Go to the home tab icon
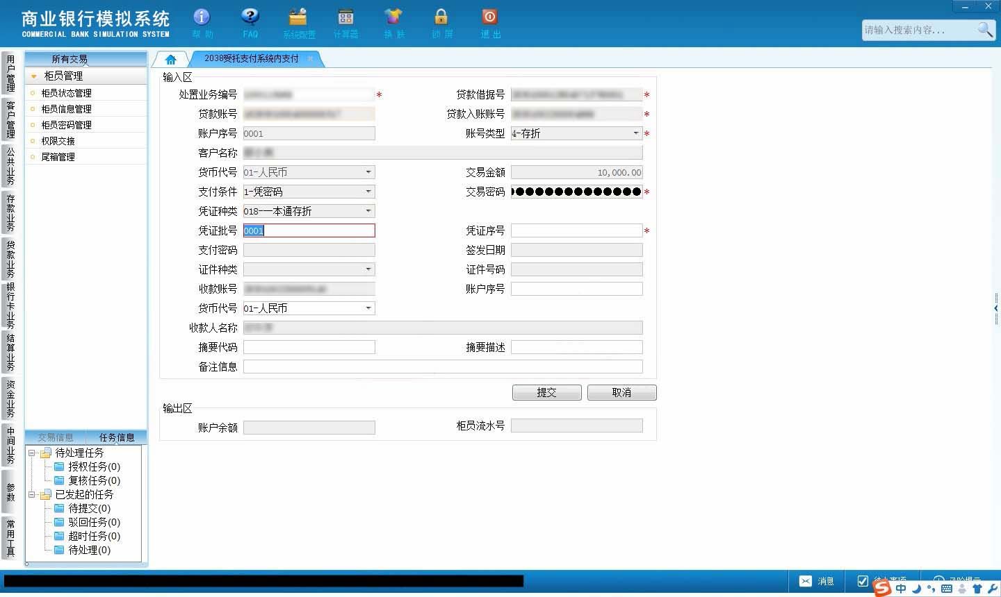The width and height of the screenshot is (1001, 597). click(170, 59)
